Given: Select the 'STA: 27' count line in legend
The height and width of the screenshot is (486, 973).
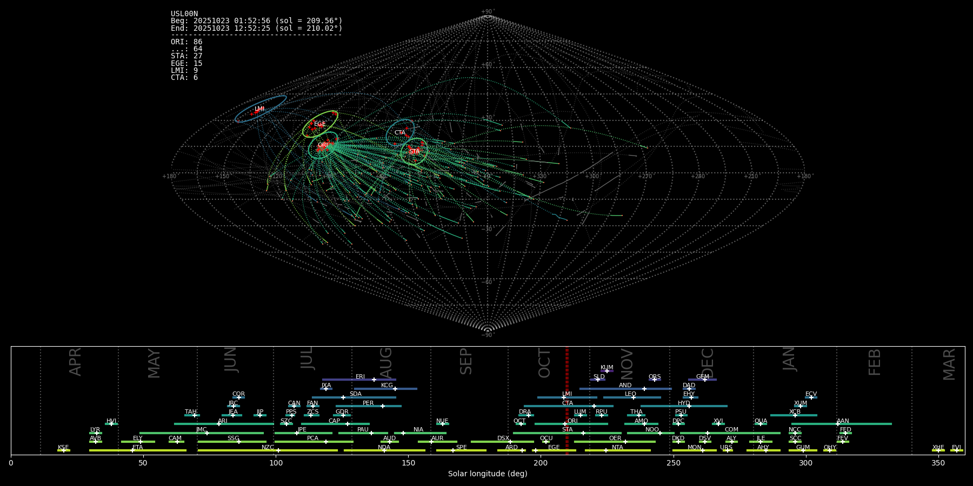Looking at the screenshot, I should click(x=186, y=56).
